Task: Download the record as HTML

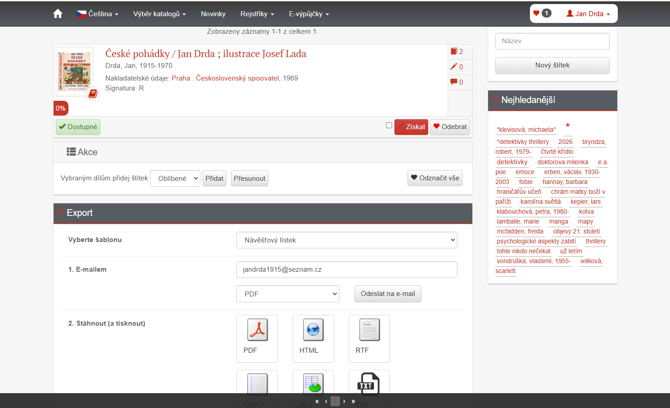Action: (x=313, y=338)
